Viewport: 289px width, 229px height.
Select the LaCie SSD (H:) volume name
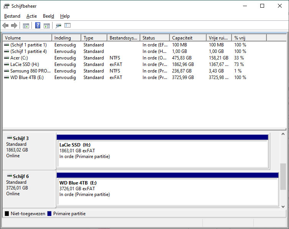(x=25, y=64)
